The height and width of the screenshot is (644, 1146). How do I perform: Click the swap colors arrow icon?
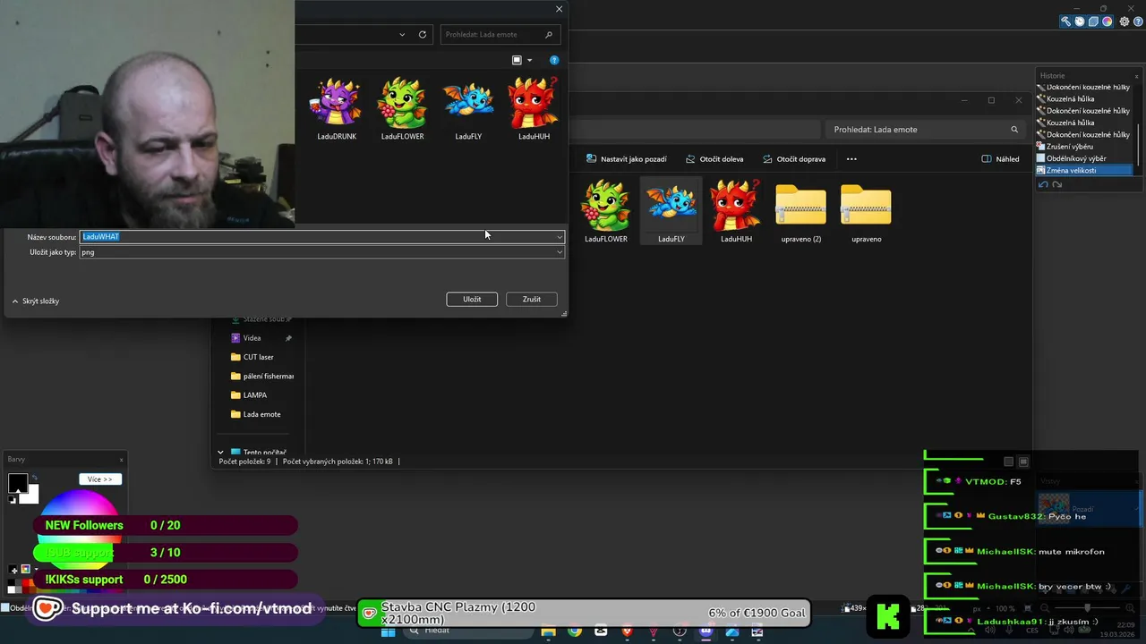[34, 479]
